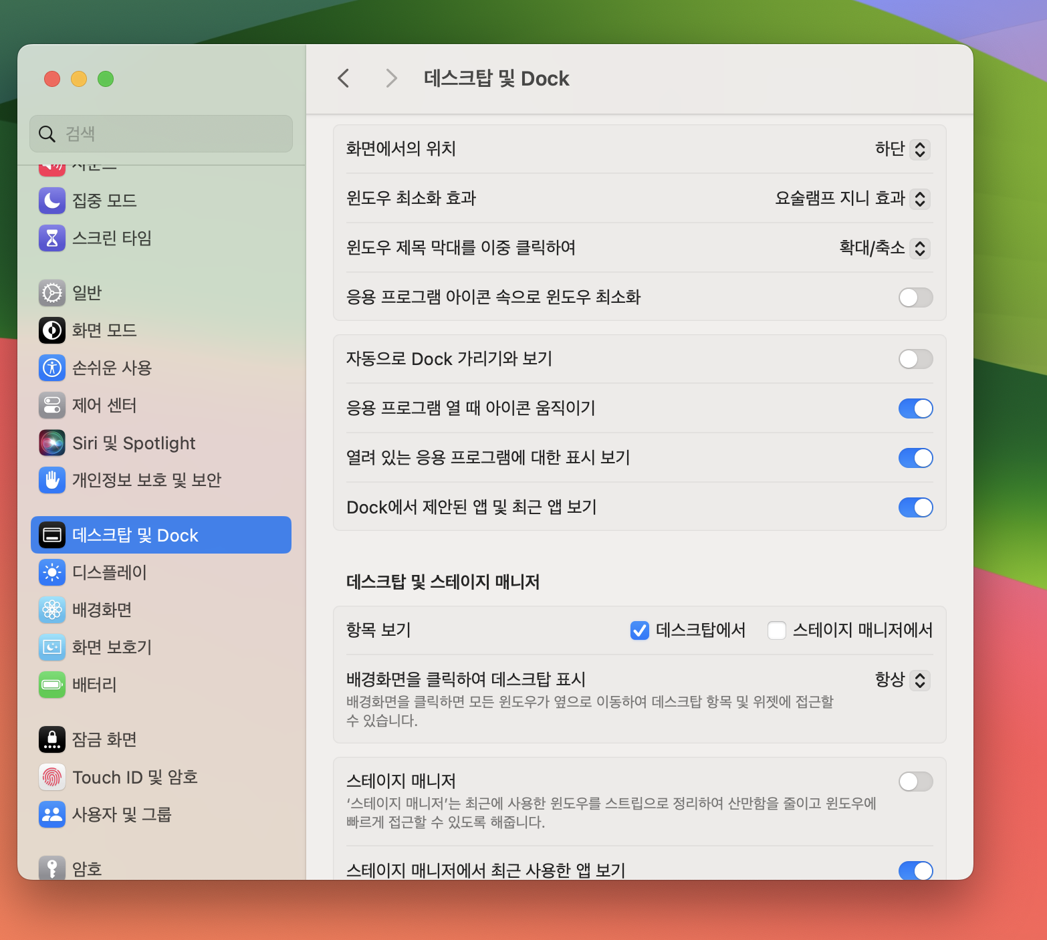1047x940 pixels.
Task: Open the 집중 모드 moon icon
Action: (52, 201)
